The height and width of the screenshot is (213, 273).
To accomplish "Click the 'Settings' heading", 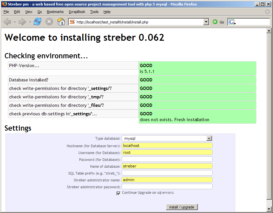I will (18, 128).
